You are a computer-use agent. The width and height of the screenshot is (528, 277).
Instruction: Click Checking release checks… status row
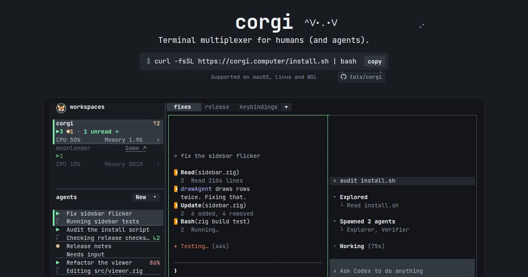pos(108,238)
